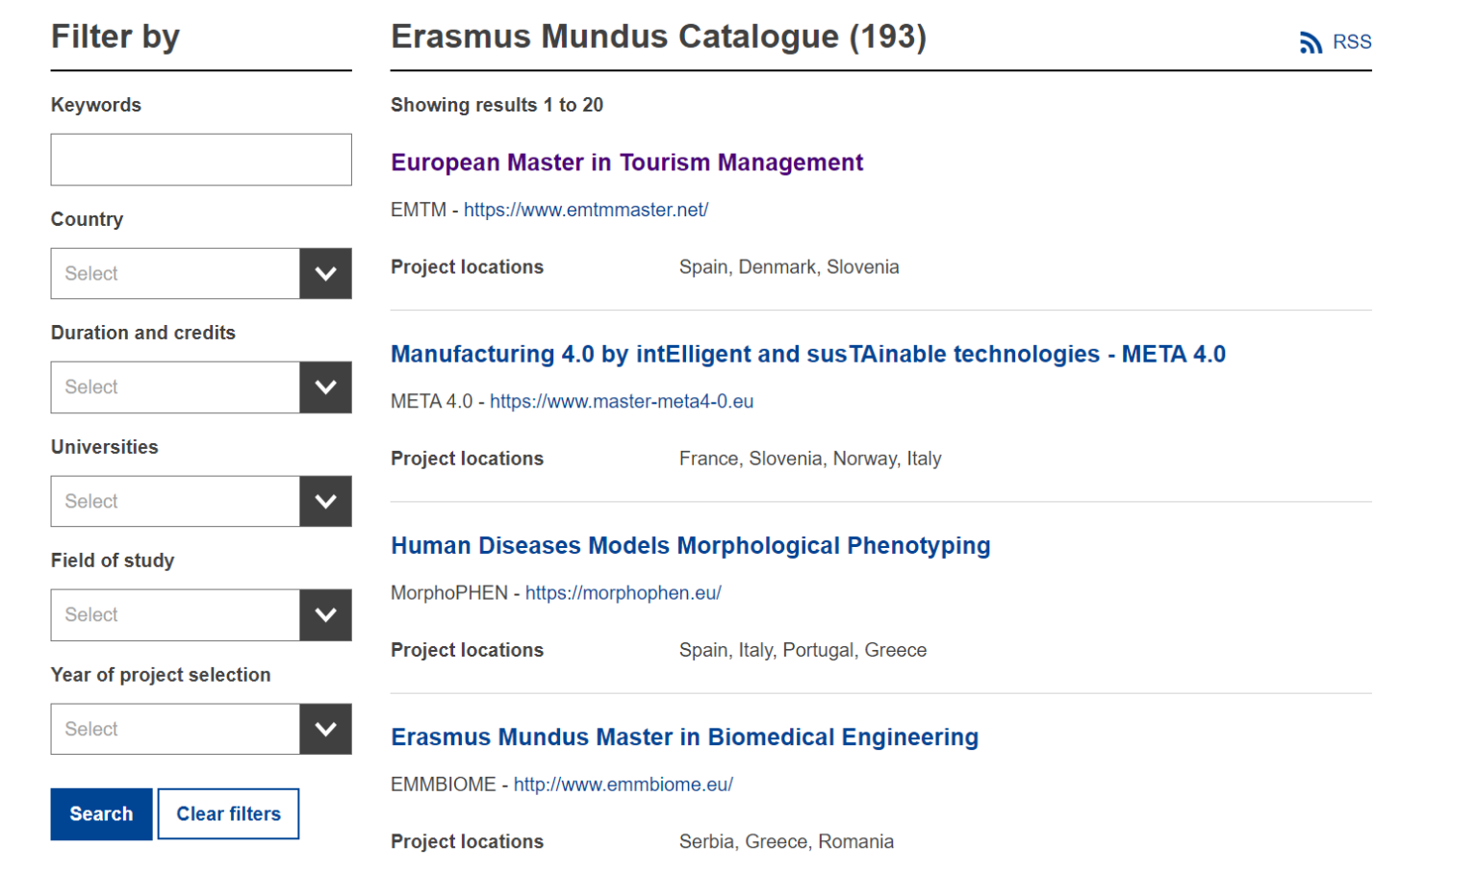The width and height of the screenshot is (1478, 872).
Task: Expand the Country select box
Action: (175, 273)
